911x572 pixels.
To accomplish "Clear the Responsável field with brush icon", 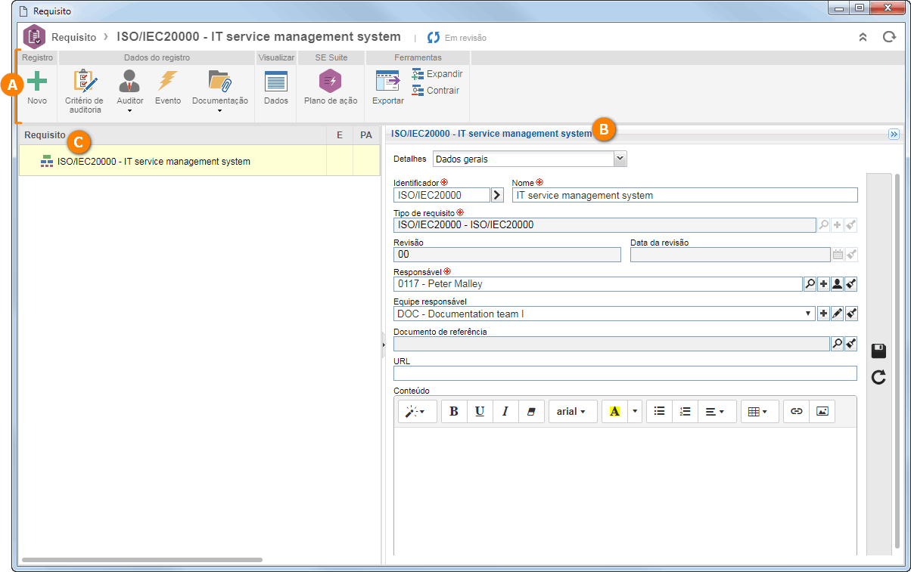I will click(x=851, y=284).
